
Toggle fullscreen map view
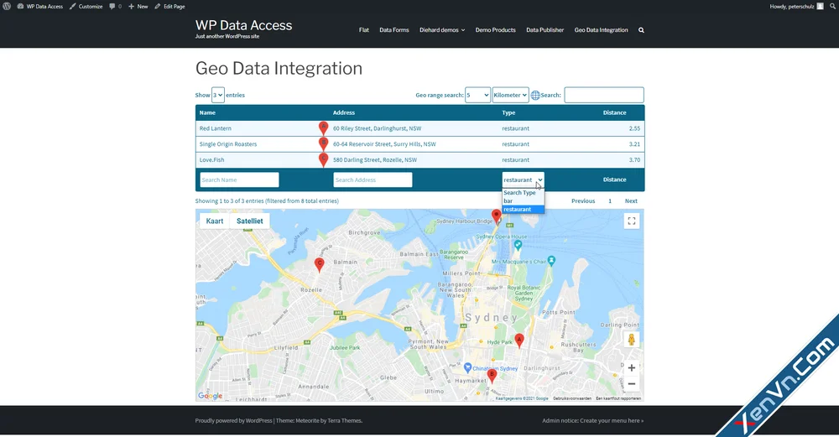click(632, 221)
